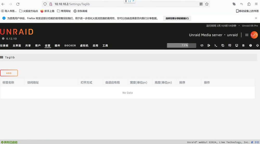Click the blue info icon in notification
260x144 pixels.
click(4, 18)
